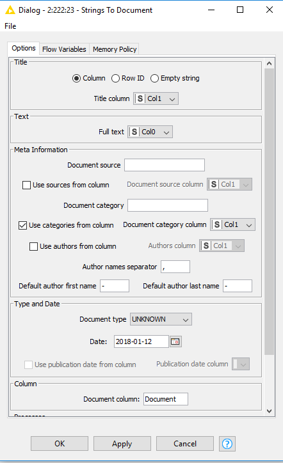Click the KNIME warning triangle title icon

point(10,10)
